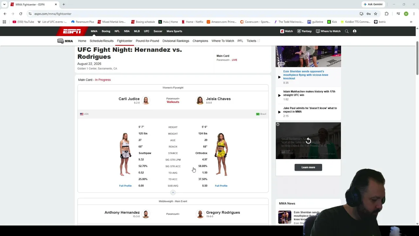Select MMA in the ESPN top navigation
419x236 pixels.
(94, 31)
